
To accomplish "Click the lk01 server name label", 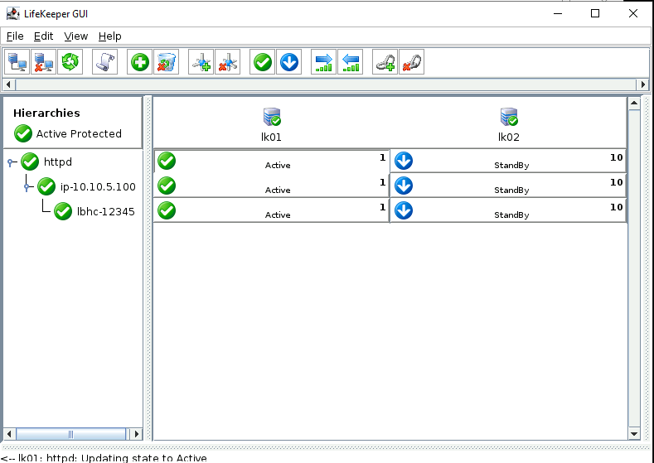I will tap(271, 137).
